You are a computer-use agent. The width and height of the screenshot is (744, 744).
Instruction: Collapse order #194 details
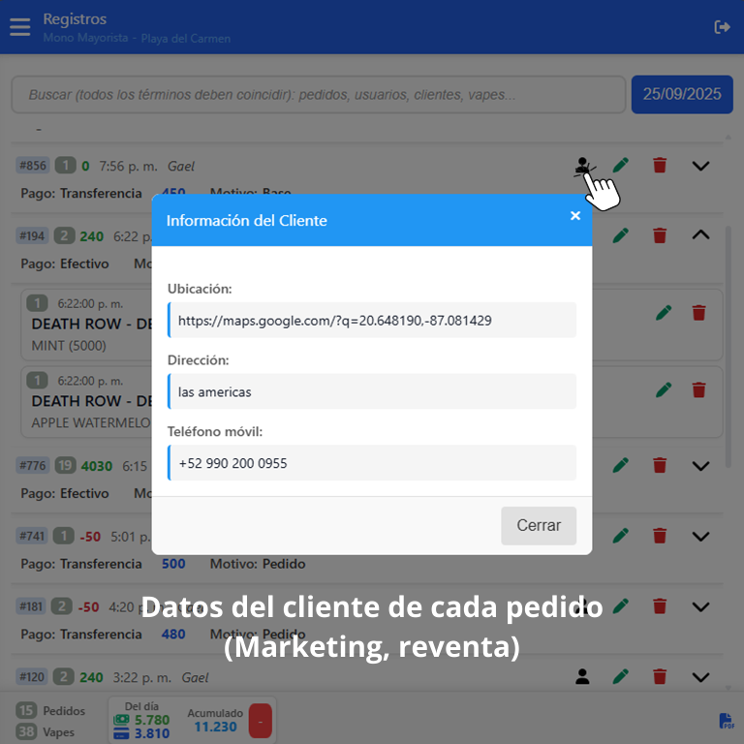click(x=701, y=235)
